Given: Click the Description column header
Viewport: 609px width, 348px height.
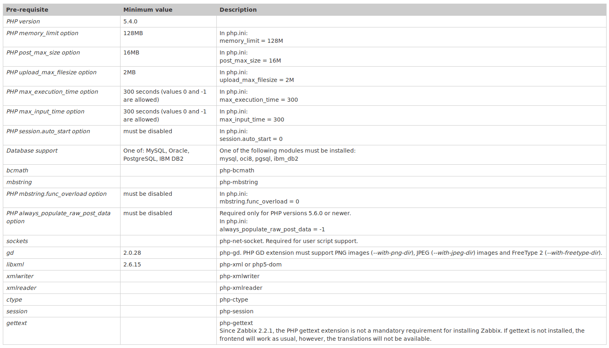Looking at the screenshot, I should pos(238,10).
